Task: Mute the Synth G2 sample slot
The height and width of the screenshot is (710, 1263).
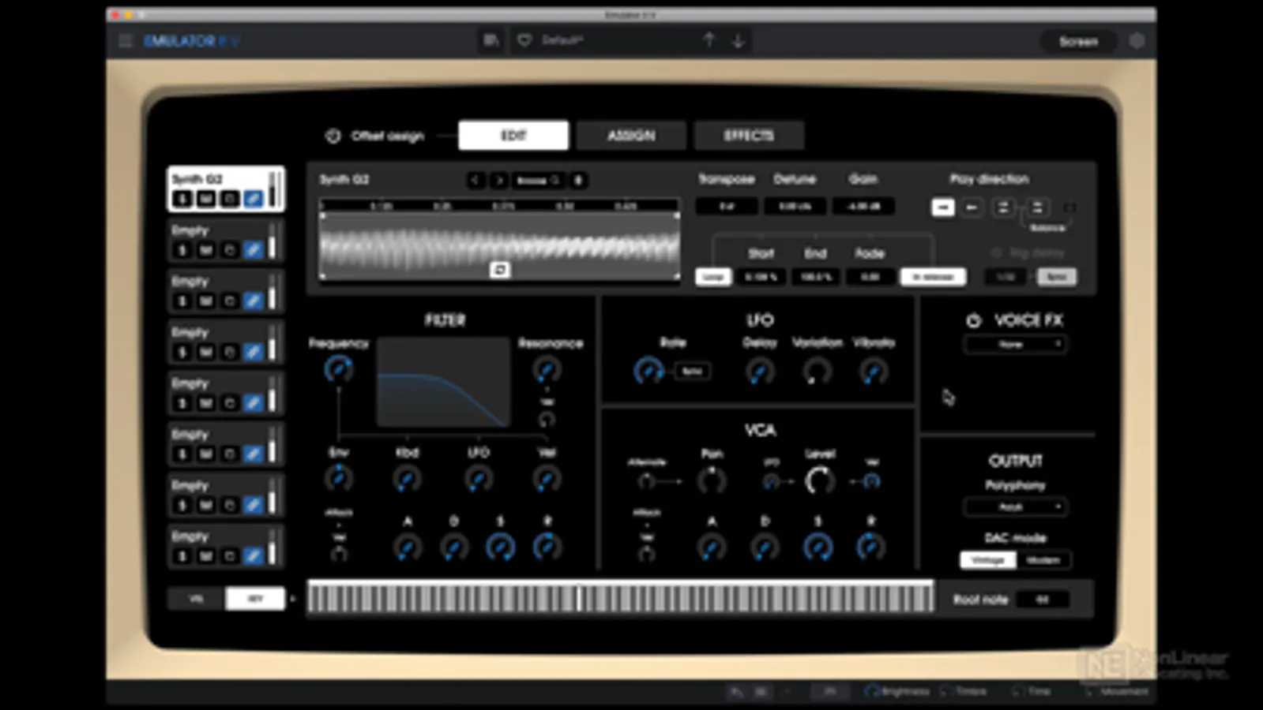Action: click(x=206, y=199)
